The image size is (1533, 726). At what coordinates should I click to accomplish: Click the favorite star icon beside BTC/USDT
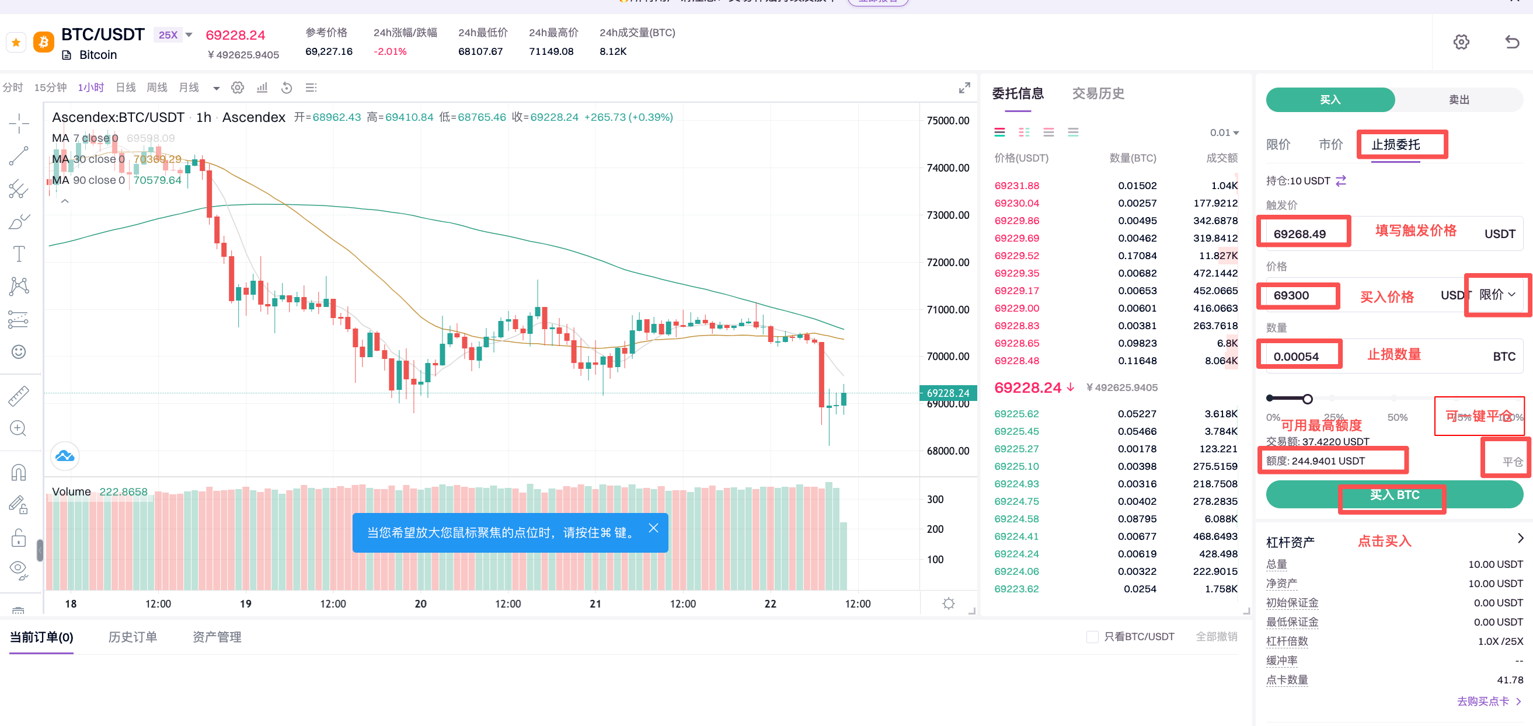coord(16,42)
